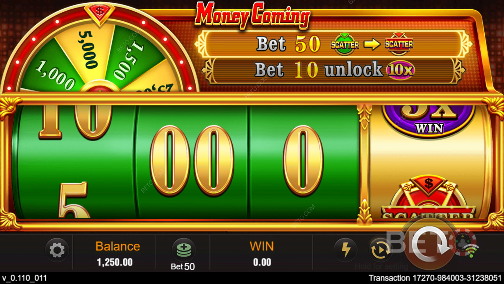Toggle the turbo lightning bolt icon

(345, 250)
